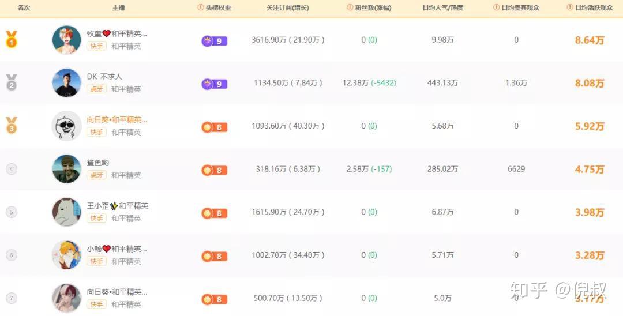
Task: Click the orange weight 8 badge in rank 7 row
Action: [x=214, y=299]
